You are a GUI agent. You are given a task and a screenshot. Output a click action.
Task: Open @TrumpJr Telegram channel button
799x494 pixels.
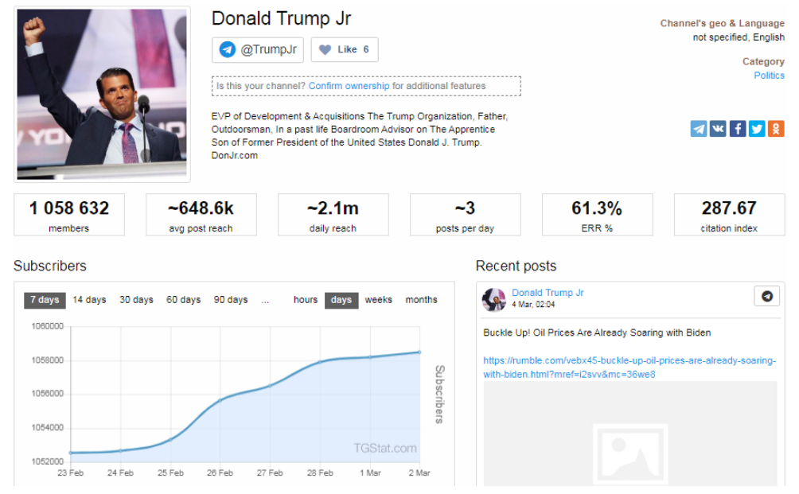(x=259, y=49)
